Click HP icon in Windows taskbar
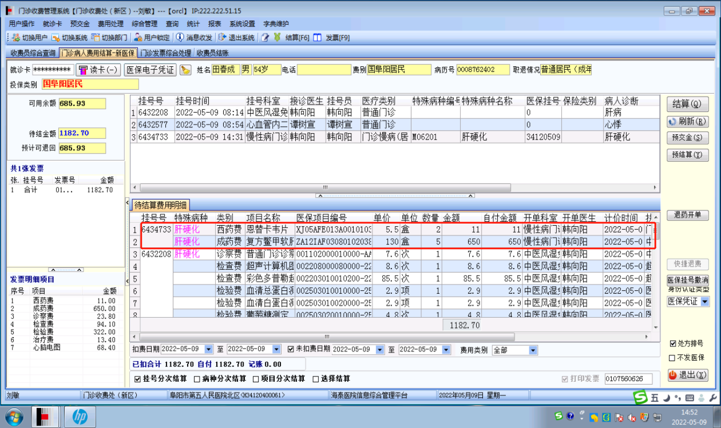This screenshot has height=428, width=721. tap(80, 417)
